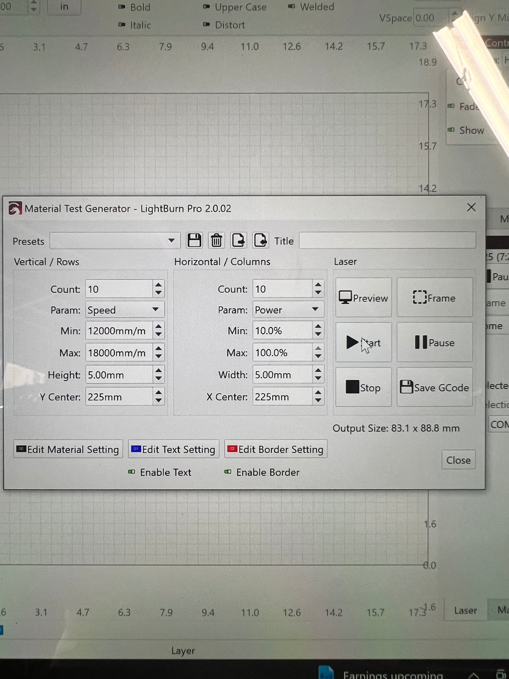509x679 pixels.
Task: Click Preview button with monitor icon
Action: click(x=363, y=297)
